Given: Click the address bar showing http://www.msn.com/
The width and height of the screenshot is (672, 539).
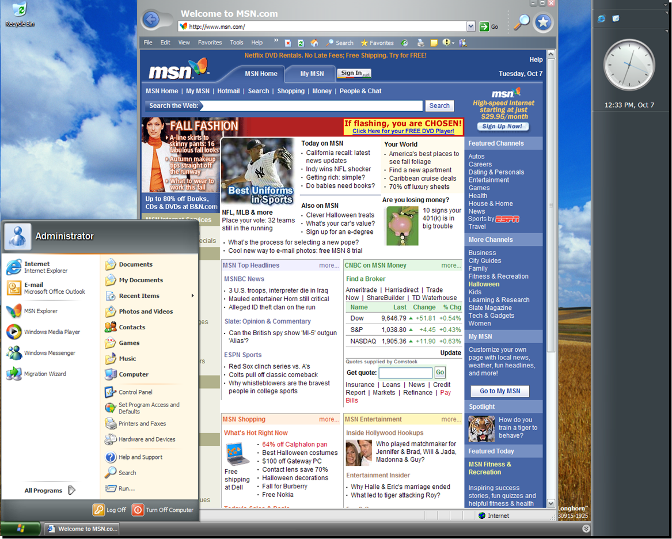Looking at the screenshot, I should pyautogui.click(x=326, y=26).
